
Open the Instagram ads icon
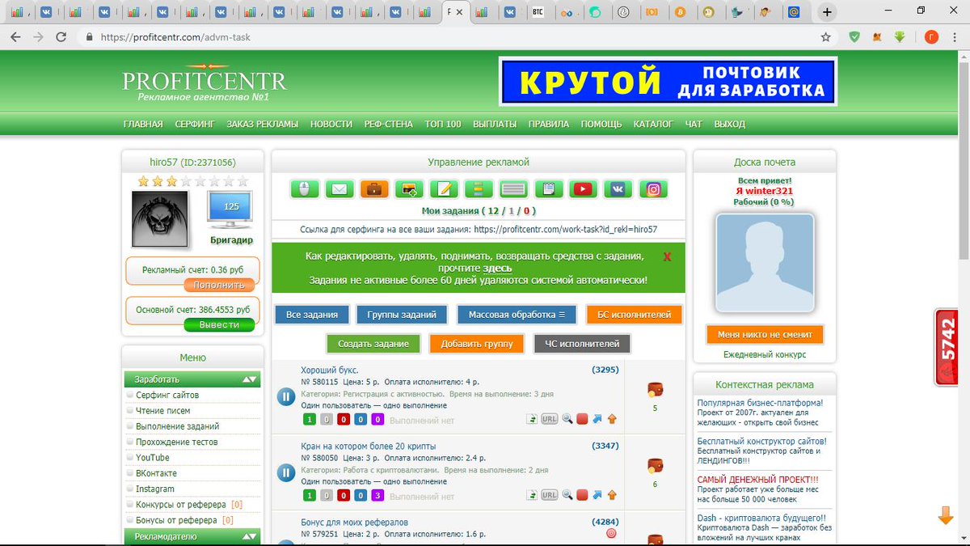[x=653, y=189]
